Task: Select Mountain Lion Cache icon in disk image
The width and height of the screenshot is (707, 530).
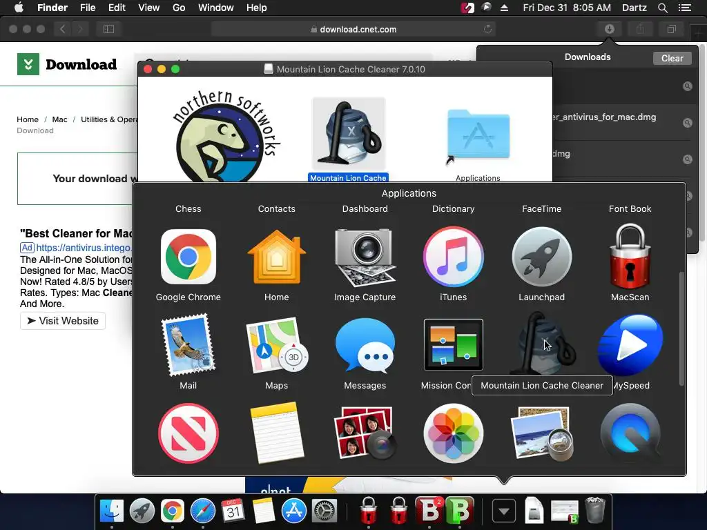Action: coord(349,134)
